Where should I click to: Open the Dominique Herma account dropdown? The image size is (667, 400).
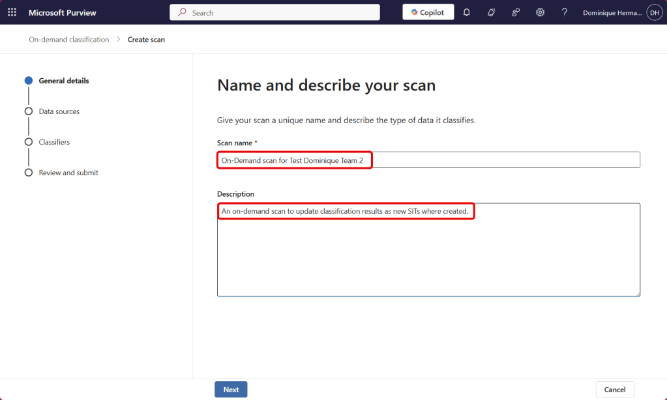612,12
